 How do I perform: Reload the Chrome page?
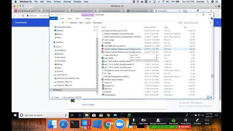[23, 16]
